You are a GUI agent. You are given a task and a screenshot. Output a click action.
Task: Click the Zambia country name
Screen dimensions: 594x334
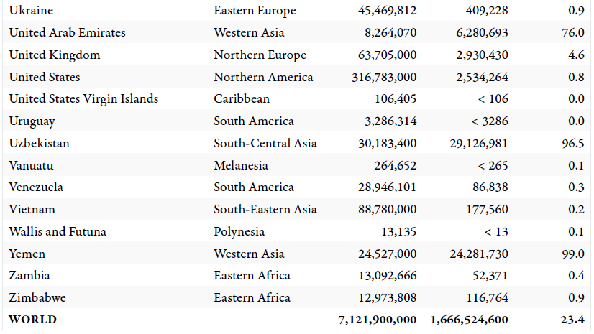point(29,275)
